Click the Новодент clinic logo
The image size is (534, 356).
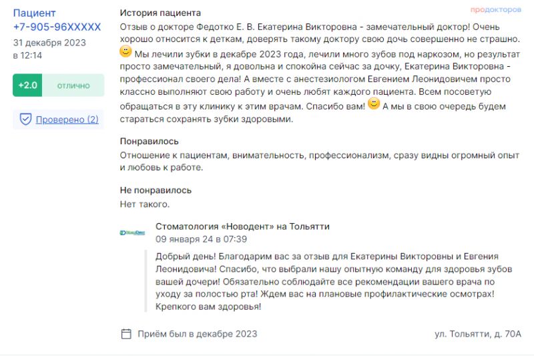[132, 232]
